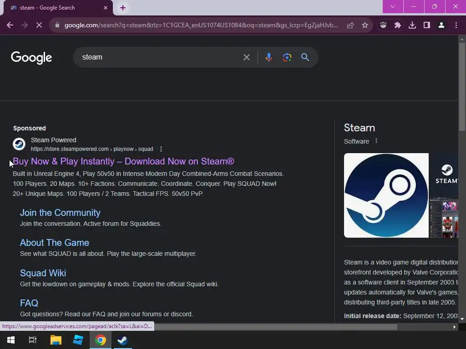This screenshot has height=349, width=466.
Task: Open a new tab
Action: (x=123, y=8)
